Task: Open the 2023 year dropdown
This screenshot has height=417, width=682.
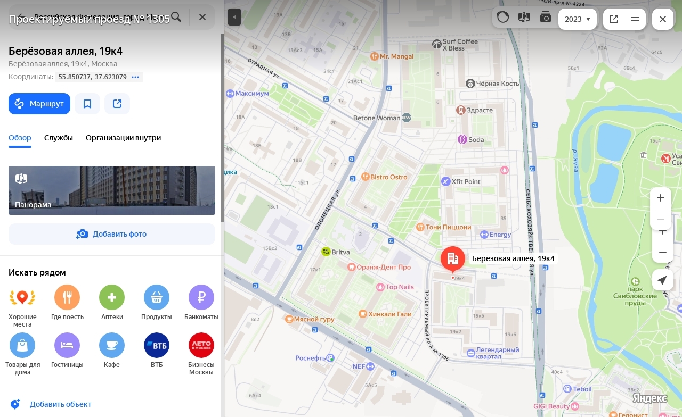Action: 578,19
